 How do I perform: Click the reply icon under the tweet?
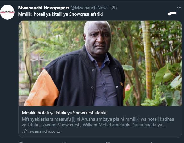(x=21, y=142)
